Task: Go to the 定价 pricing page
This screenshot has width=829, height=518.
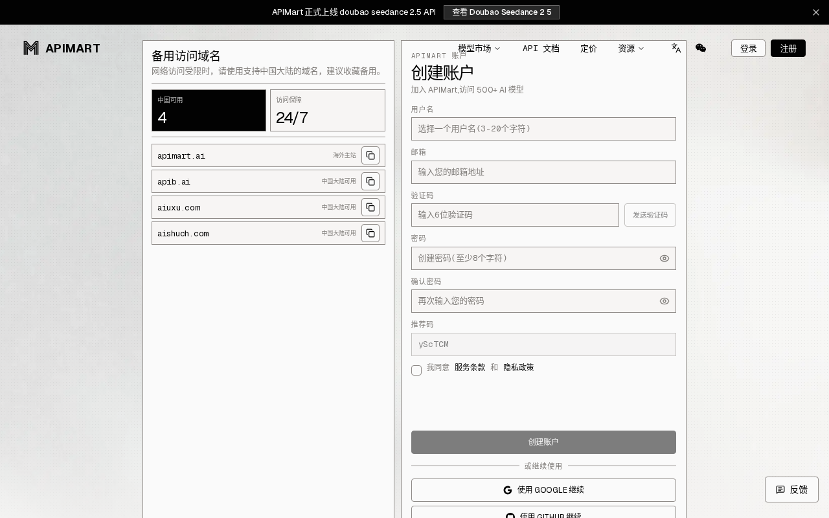Action: coord(589,49)
